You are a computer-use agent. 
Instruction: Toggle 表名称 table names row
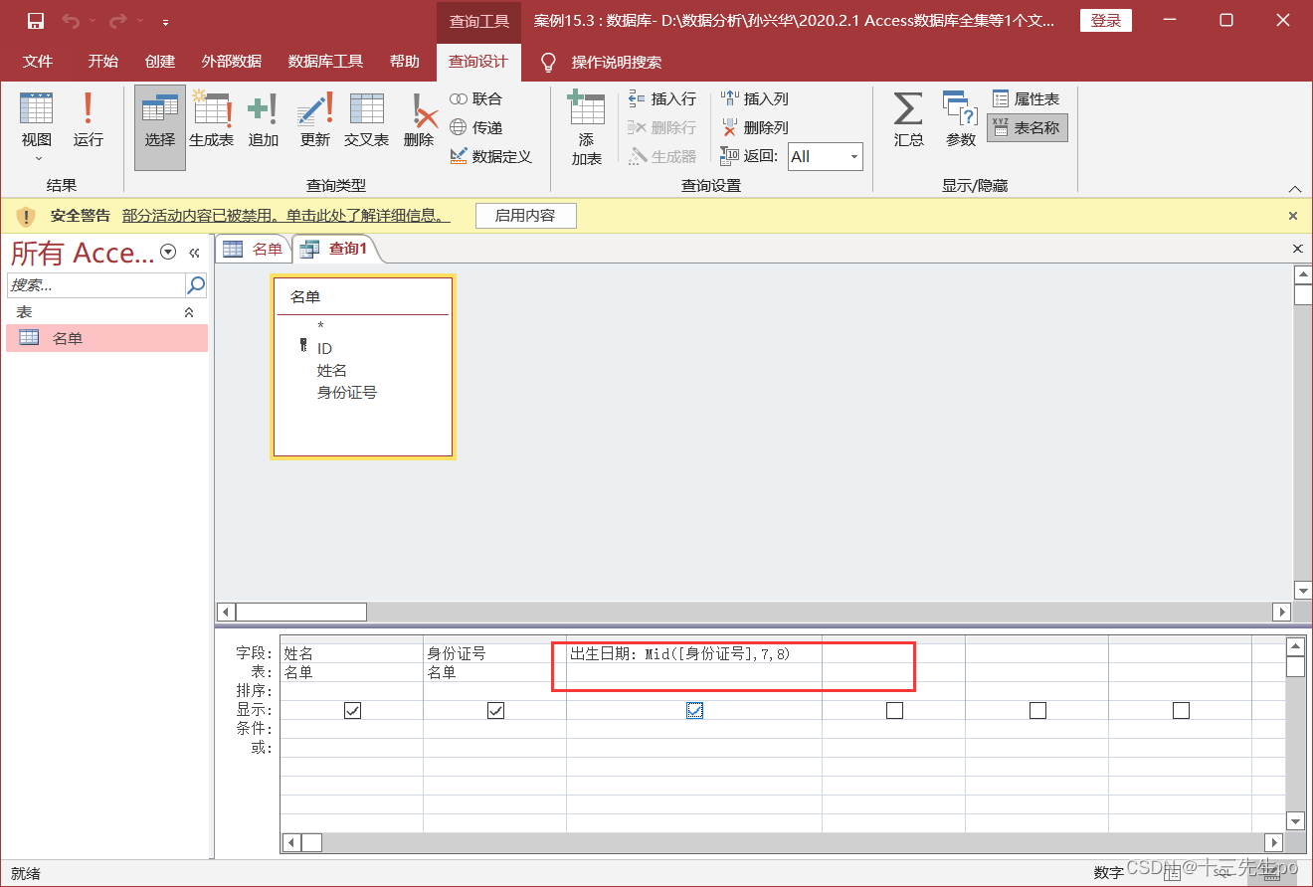[x=1027, y=128]
